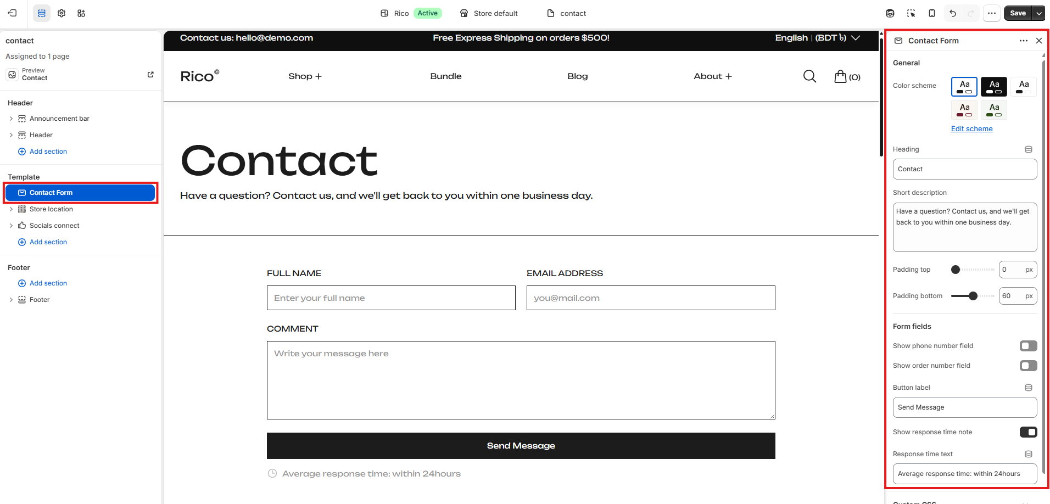The width and height of the screenshot is (1050, 504).
Task: Click the Padding bottom value box
Action: pos(1018,296)
